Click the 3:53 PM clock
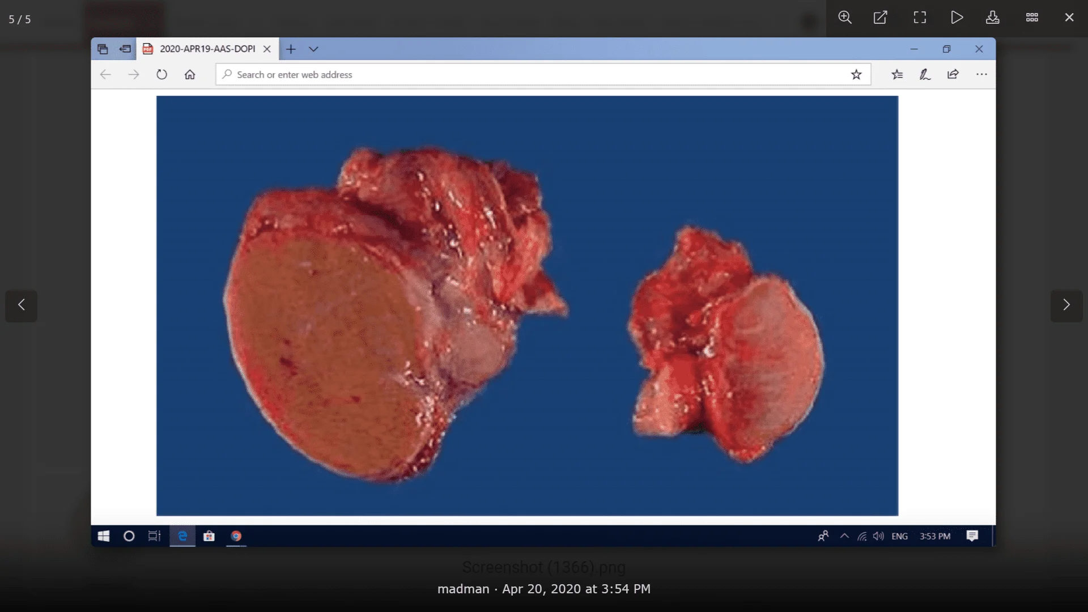 click(935, 536)
